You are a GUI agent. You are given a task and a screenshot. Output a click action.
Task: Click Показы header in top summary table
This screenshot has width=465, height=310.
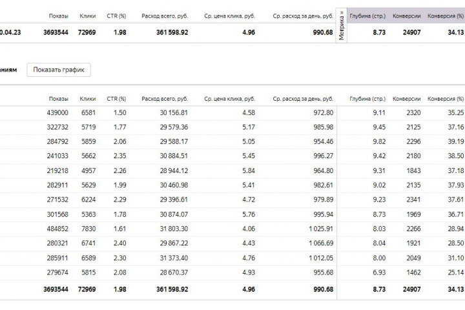[58, 15]
